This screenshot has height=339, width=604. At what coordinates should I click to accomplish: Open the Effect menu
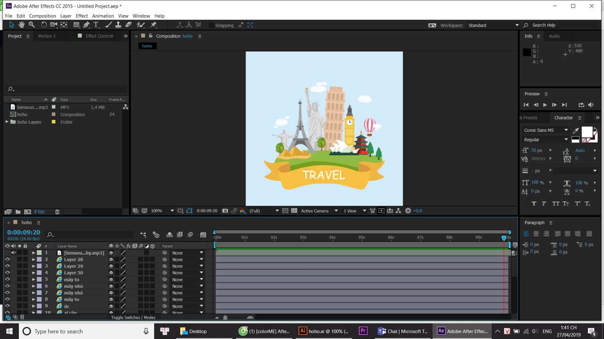pyautogui.click(x=82, y=16)
